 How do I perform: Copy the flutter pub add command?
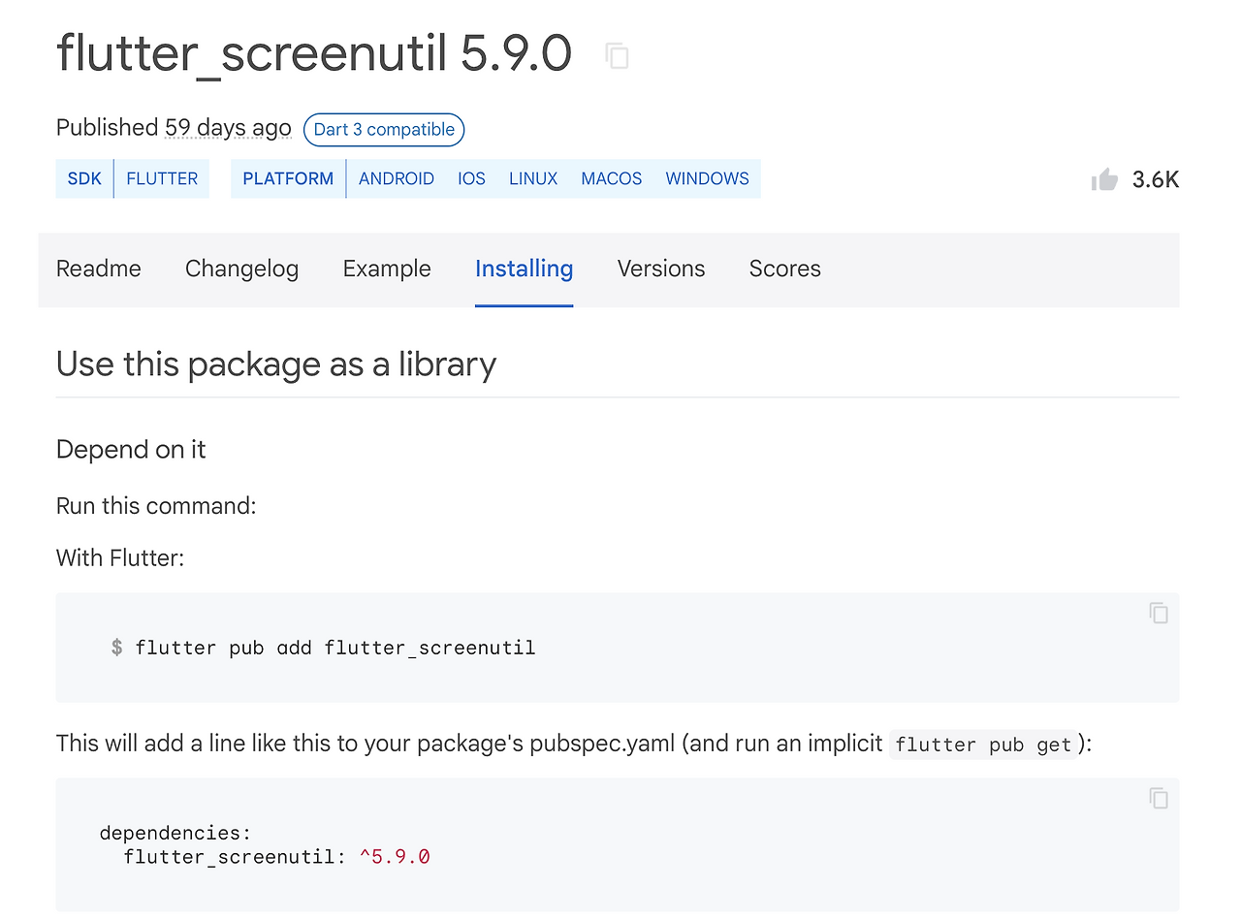click(1159, 613)
